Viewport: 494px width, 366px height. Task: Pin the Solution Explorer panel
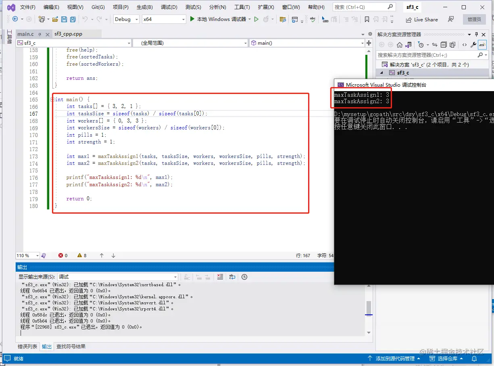click(x=476, y=34)
